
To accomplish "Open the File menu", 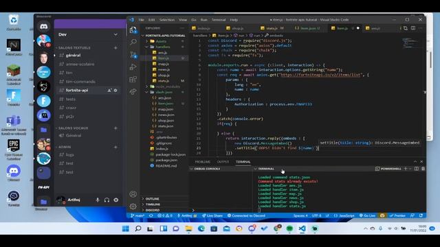I will 141,20.
